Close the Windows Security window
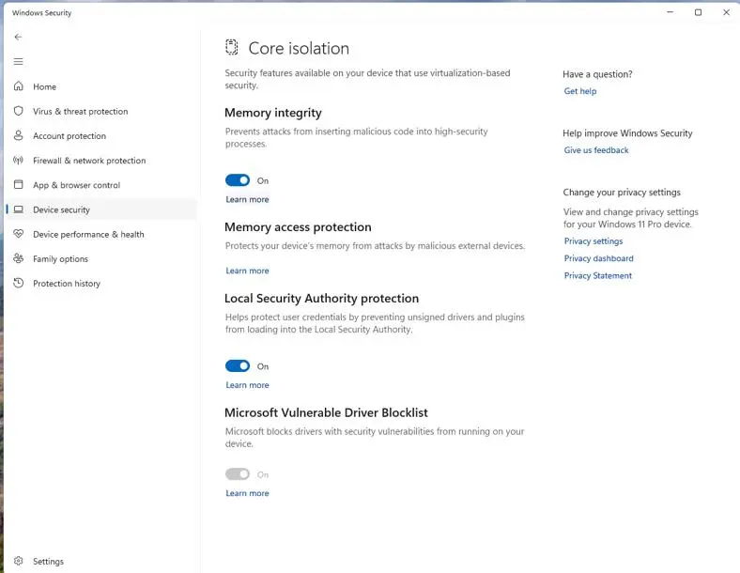This screenshot has height=573, width=740. tap(726, 12)
